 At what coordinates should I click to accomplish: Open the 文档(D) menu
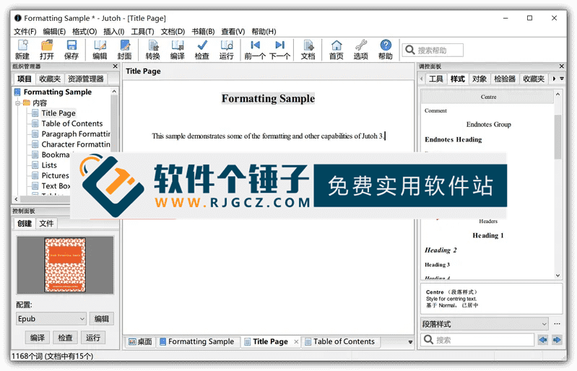click(173, 32)
